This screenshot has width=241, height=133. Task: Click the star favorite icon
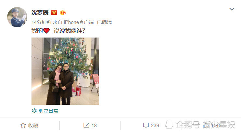pos(23,125)
